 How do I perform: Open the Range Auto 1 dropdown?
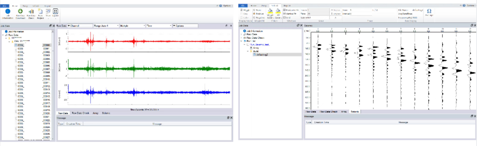coord(106,26)
